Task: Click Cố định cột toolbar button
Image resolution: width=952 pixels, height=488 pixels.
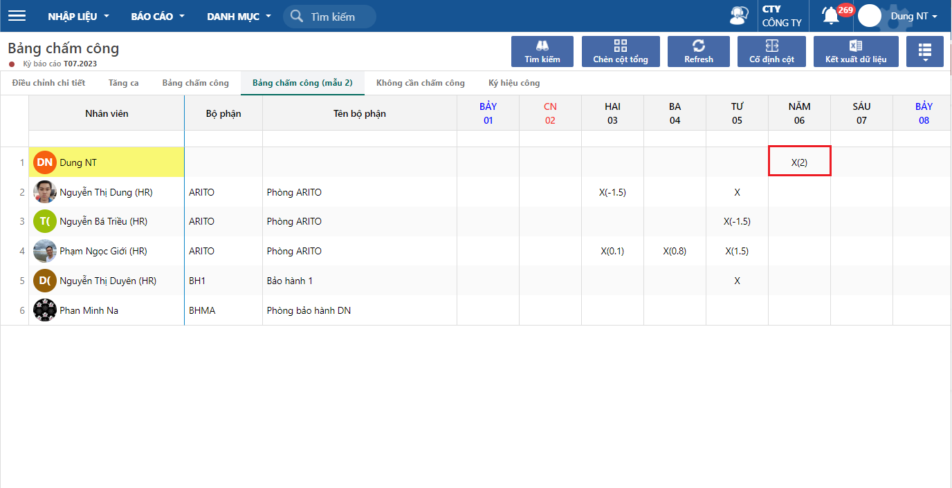Action: click(x=772, y=52)
